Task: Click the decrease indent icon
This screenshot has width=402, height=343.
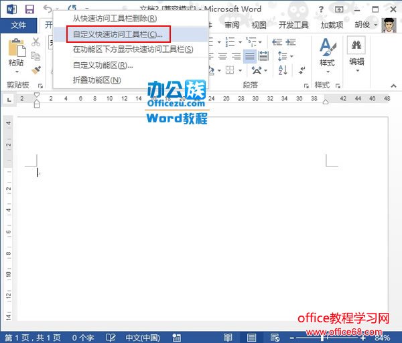Action: click(277, 41)
